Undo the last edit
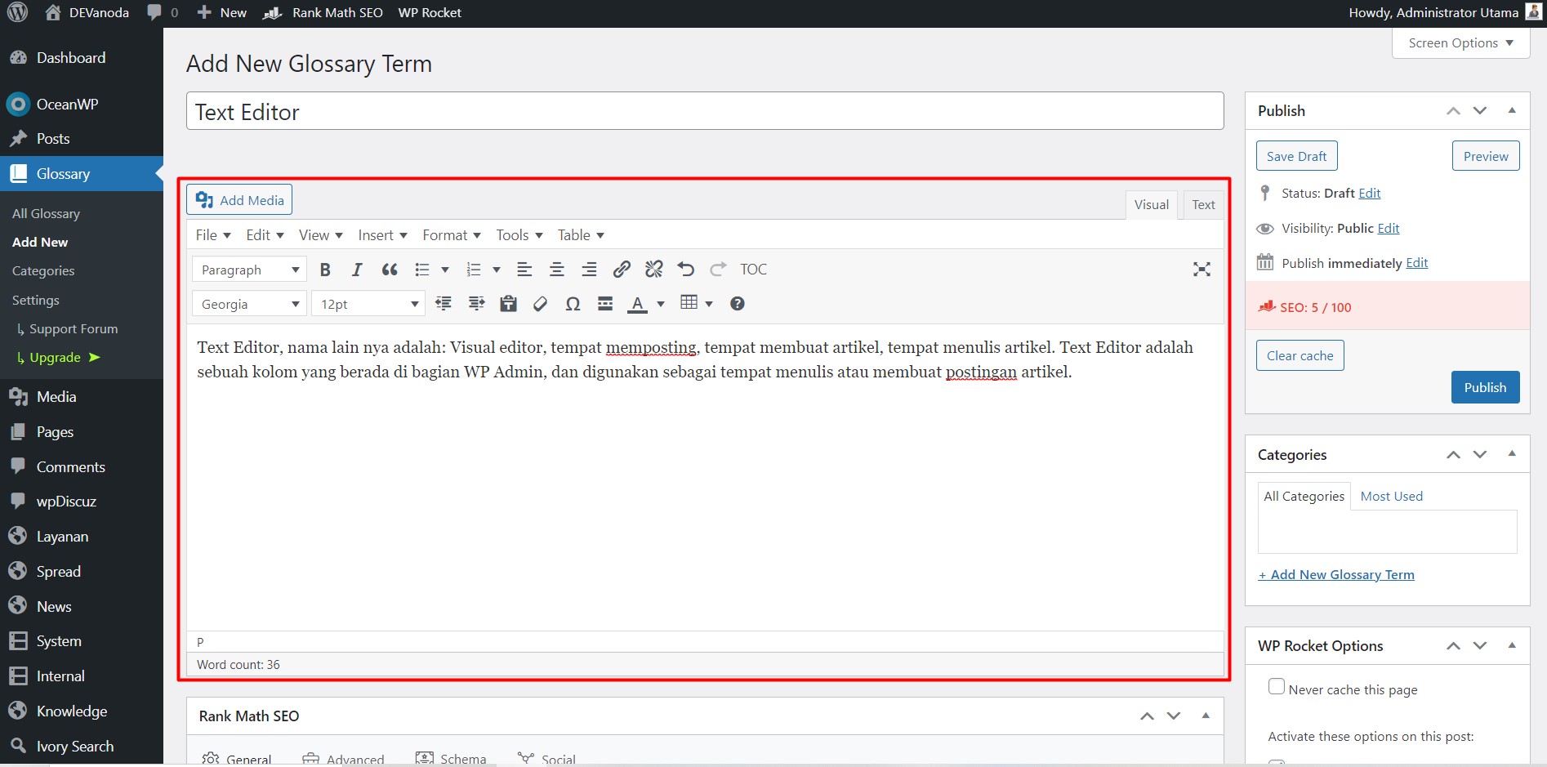Viewport: 1547px width, 767px height. 686,270
